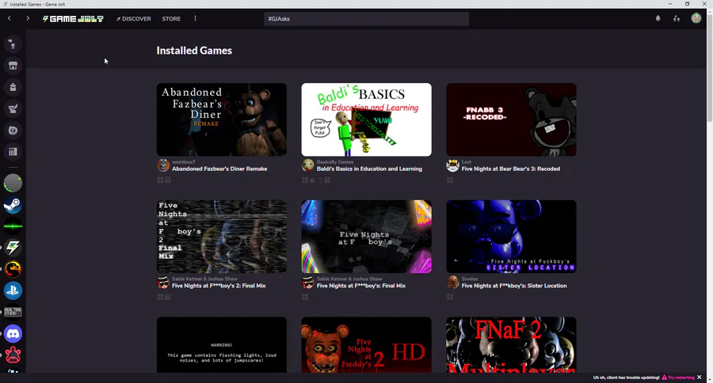
Task: Go back with the left arrow
Action: pyautogui.click(x=9, y=18)
